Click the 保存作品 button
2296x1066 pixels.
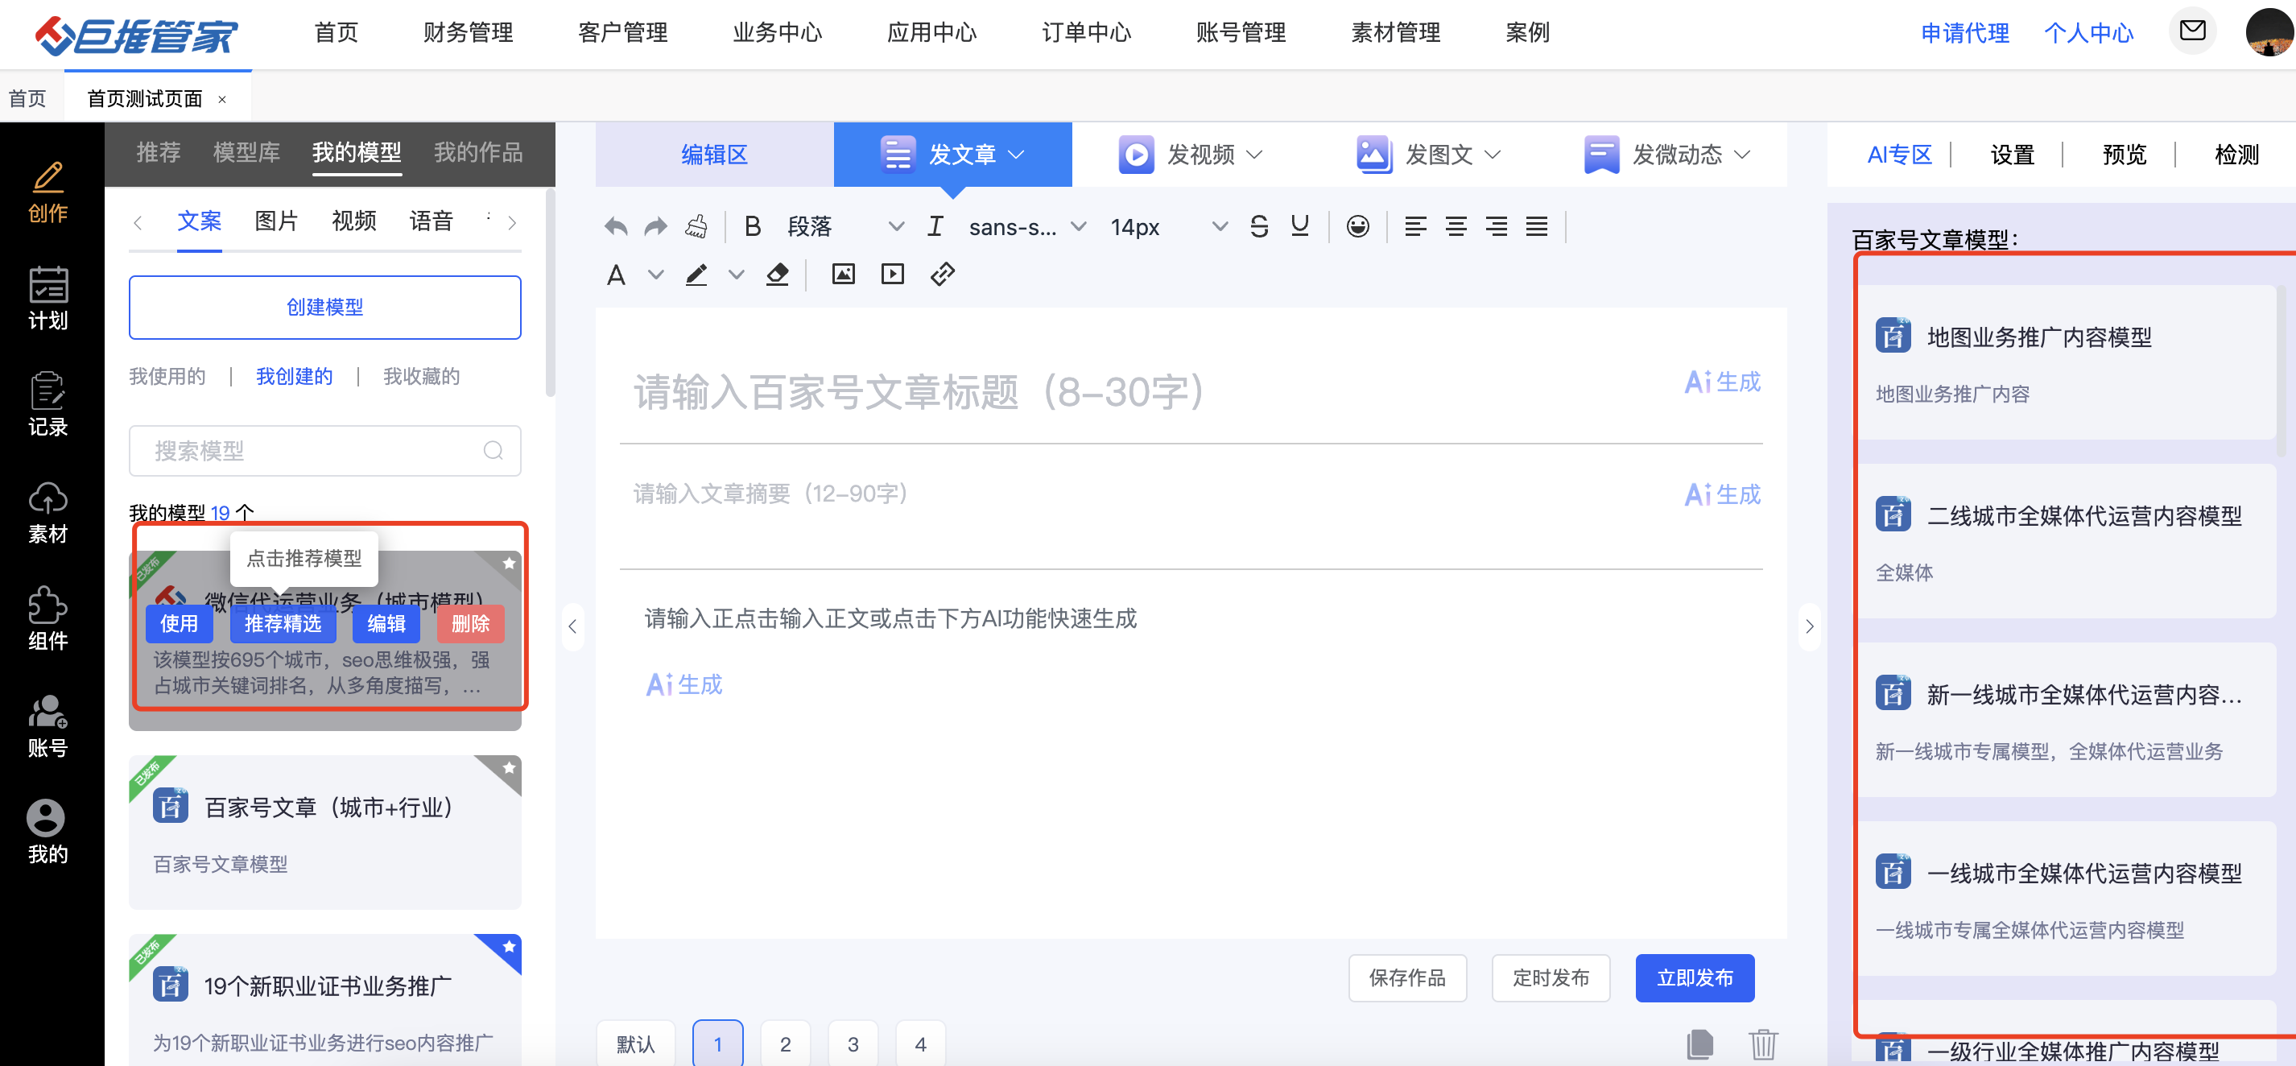click(1407, 977)
